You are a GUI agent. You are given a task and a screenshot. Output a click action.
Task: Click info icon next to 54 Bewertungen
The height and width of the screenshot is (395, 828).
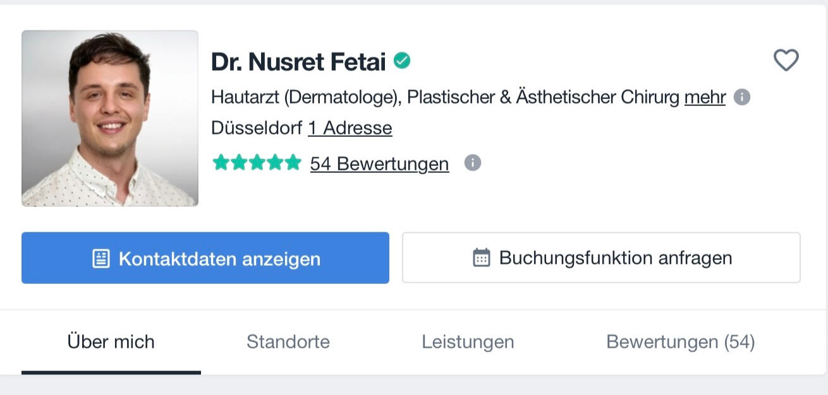(x=472, y=163)
